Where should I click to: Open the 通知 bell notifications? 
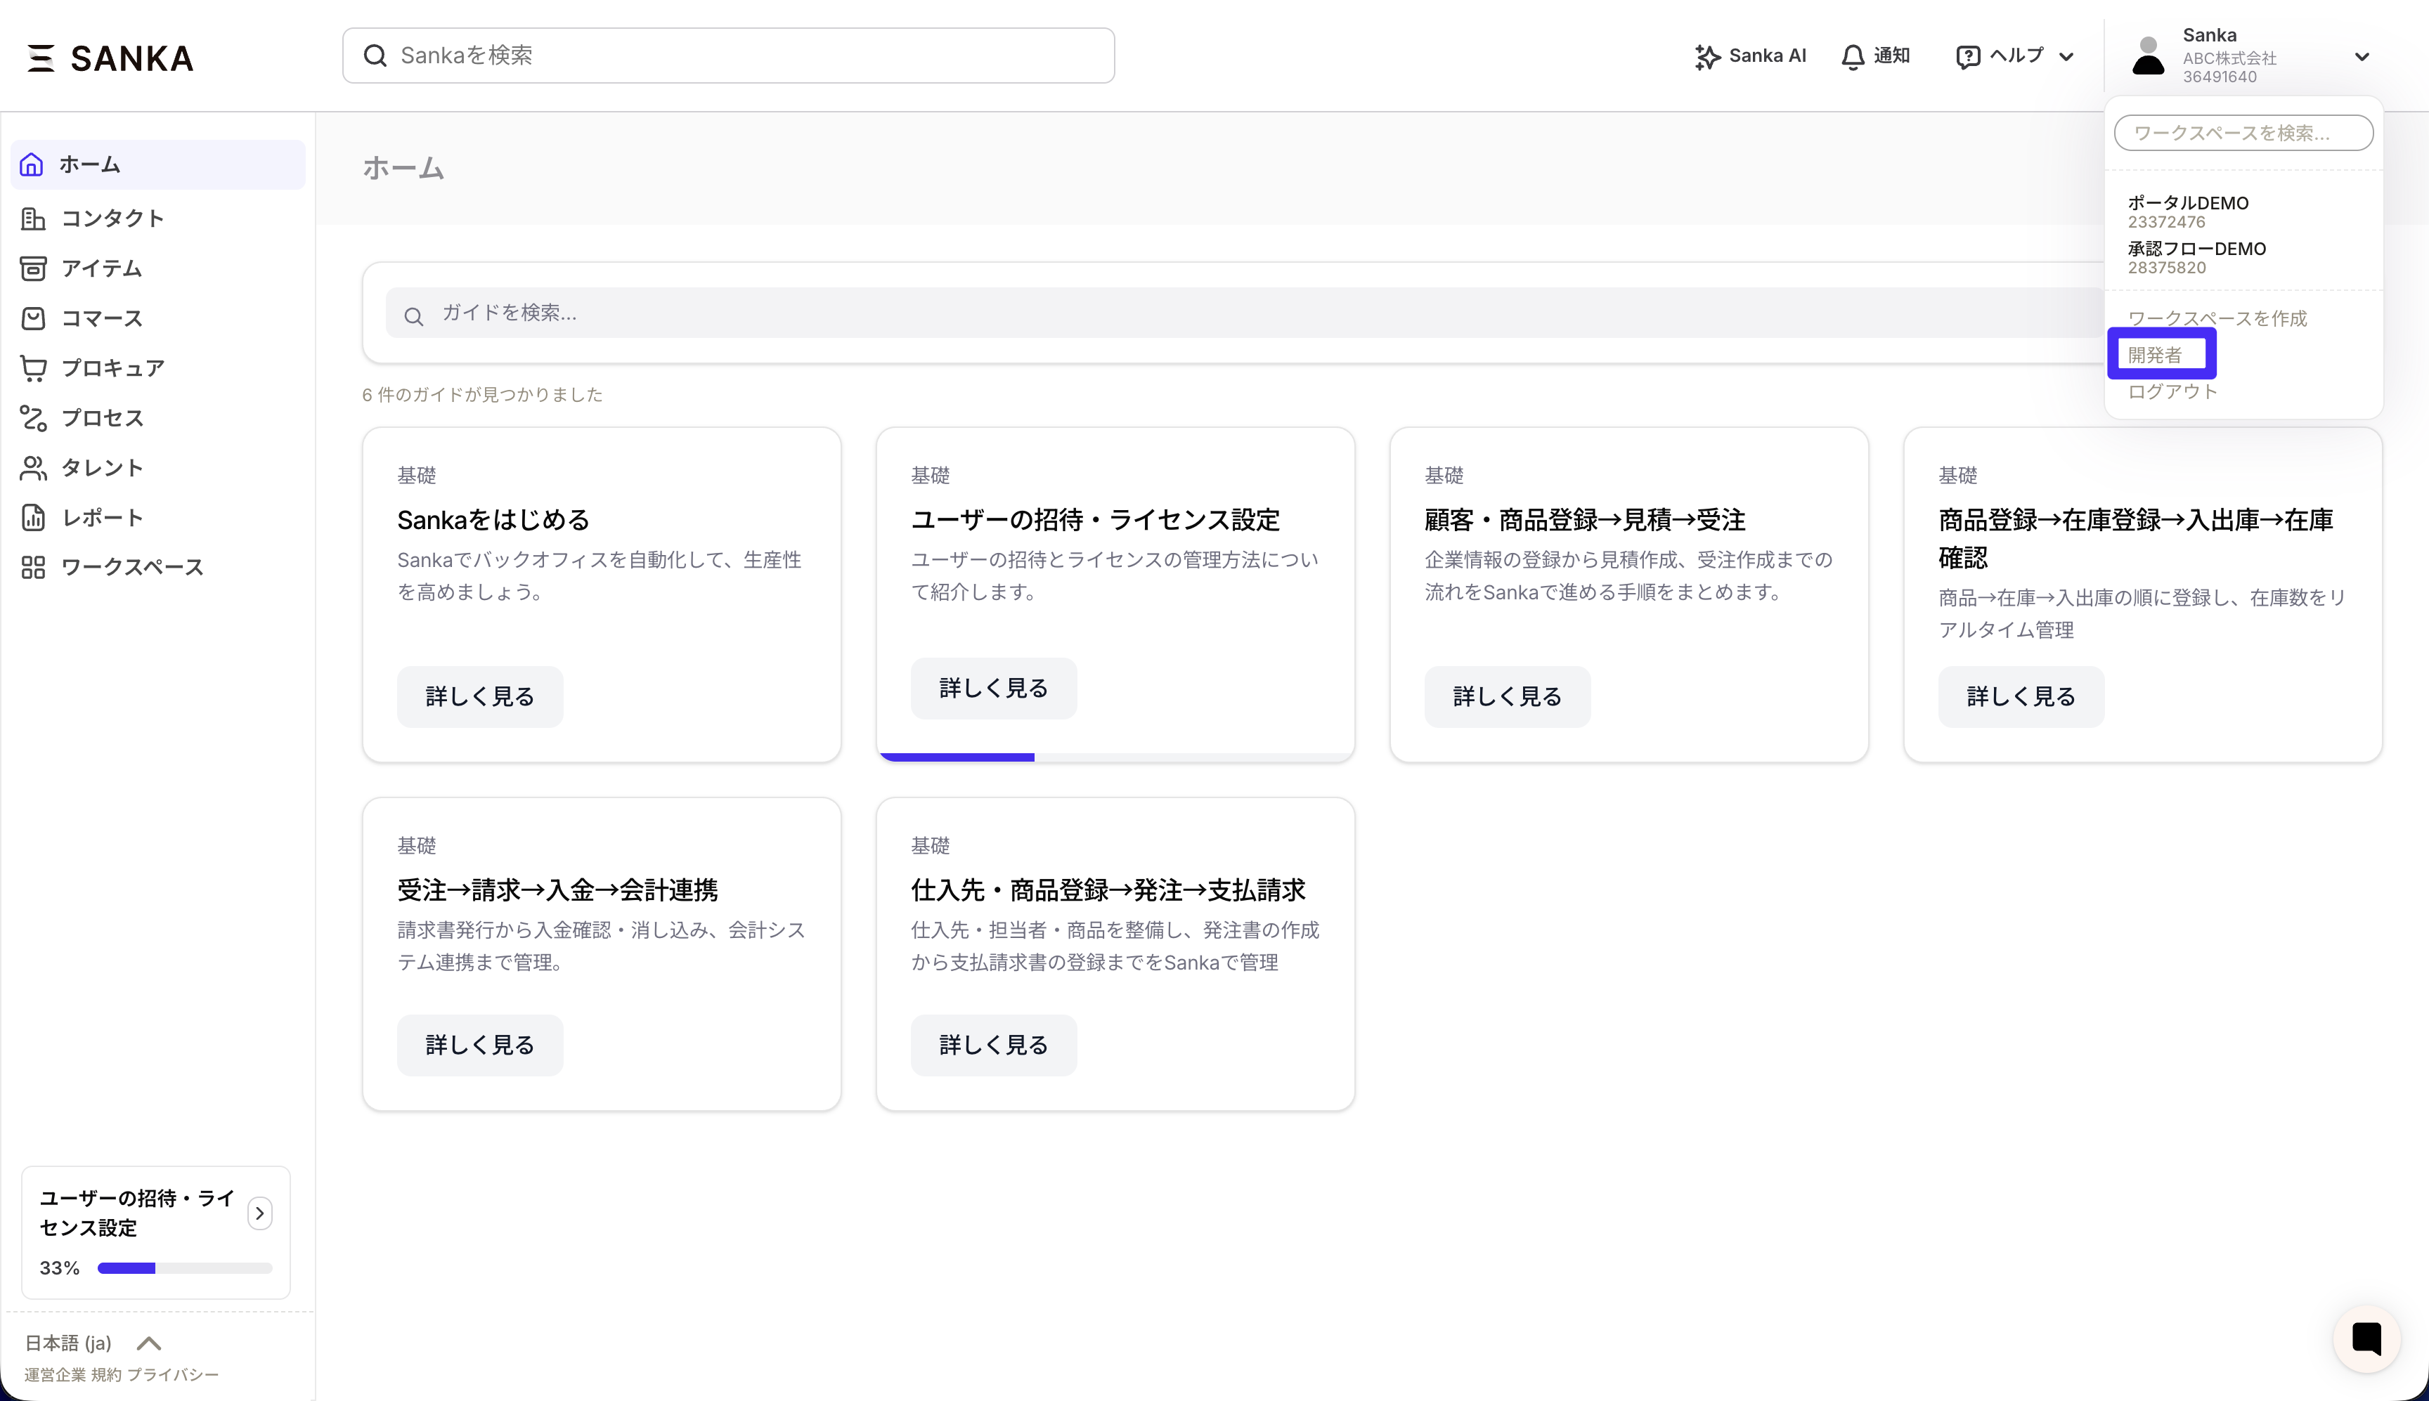coord(1853,57)
